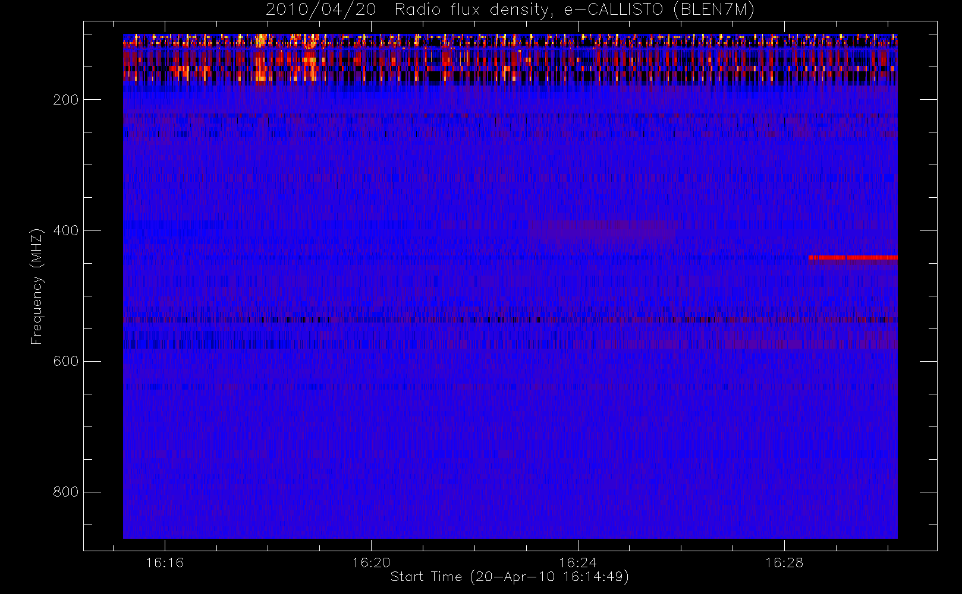Click the 16:20 time tick label
962x594 pixels.
click(371, 563)
